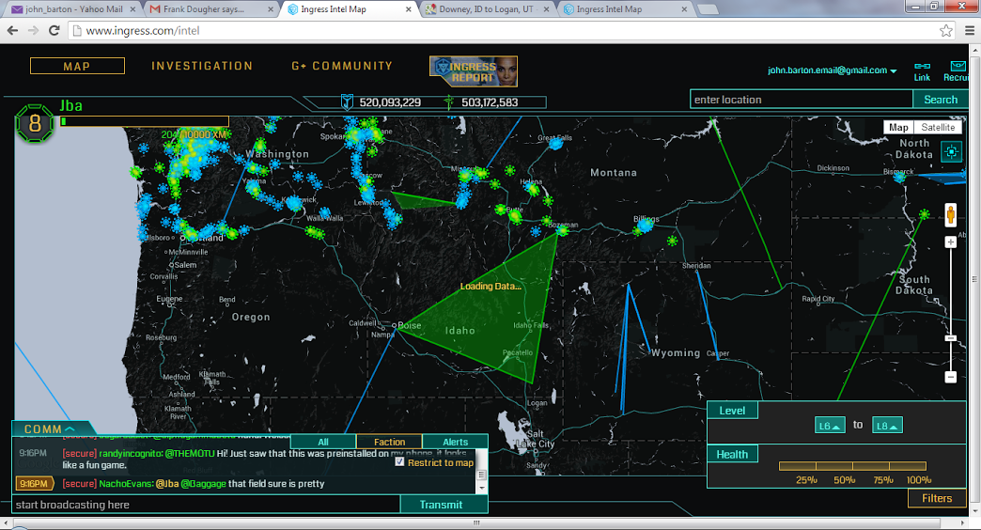Viewport: 981px width, 530px height.
Task: Reload the Ingress Intel page
Action: [x=54, y=30]
